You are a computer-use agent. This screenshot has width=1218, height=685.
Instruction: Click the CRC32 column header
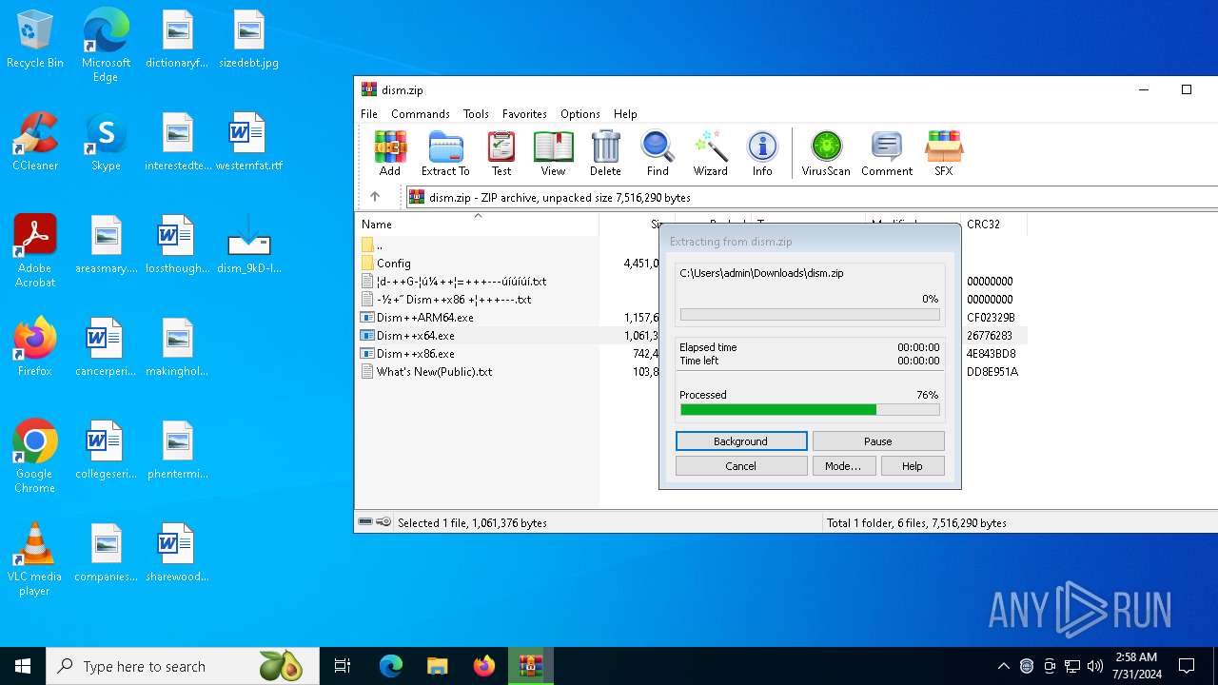pos(993,225)
